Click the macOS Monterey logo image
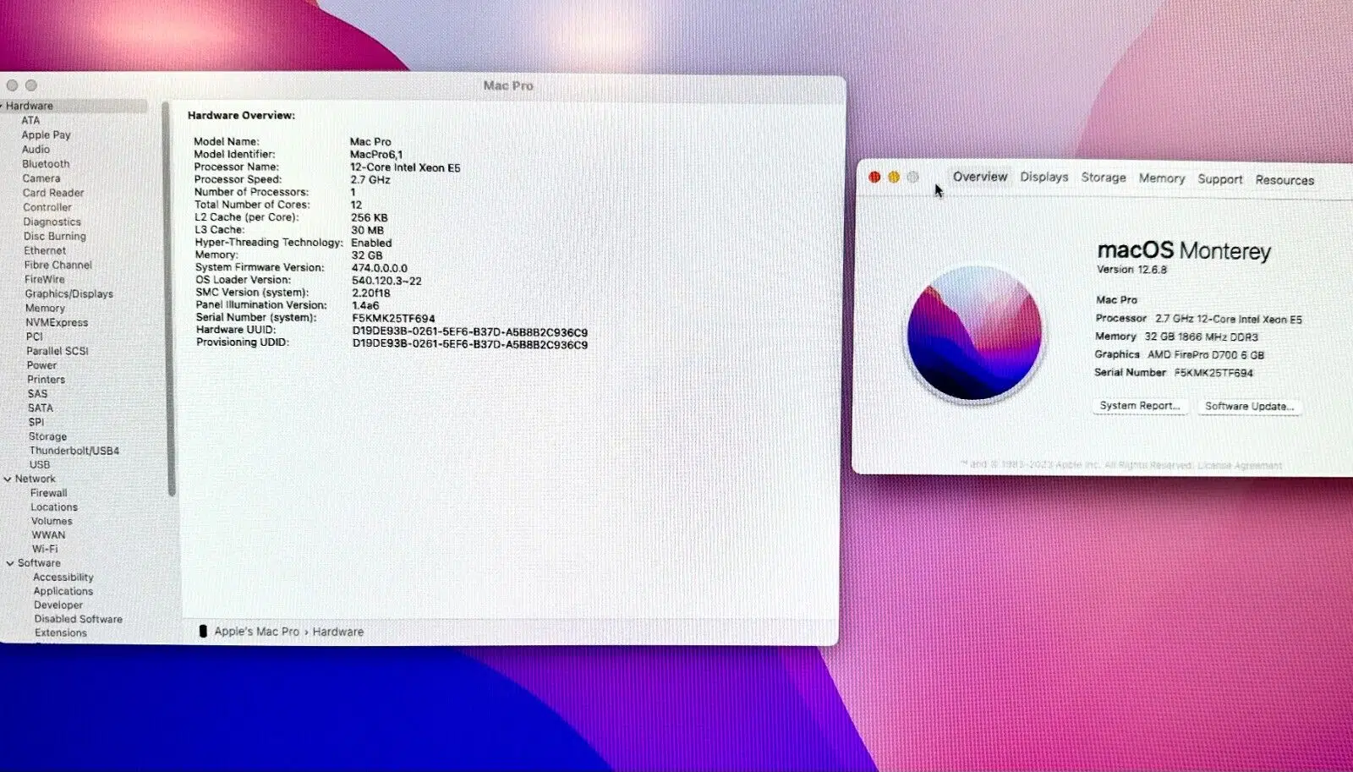 974,333
